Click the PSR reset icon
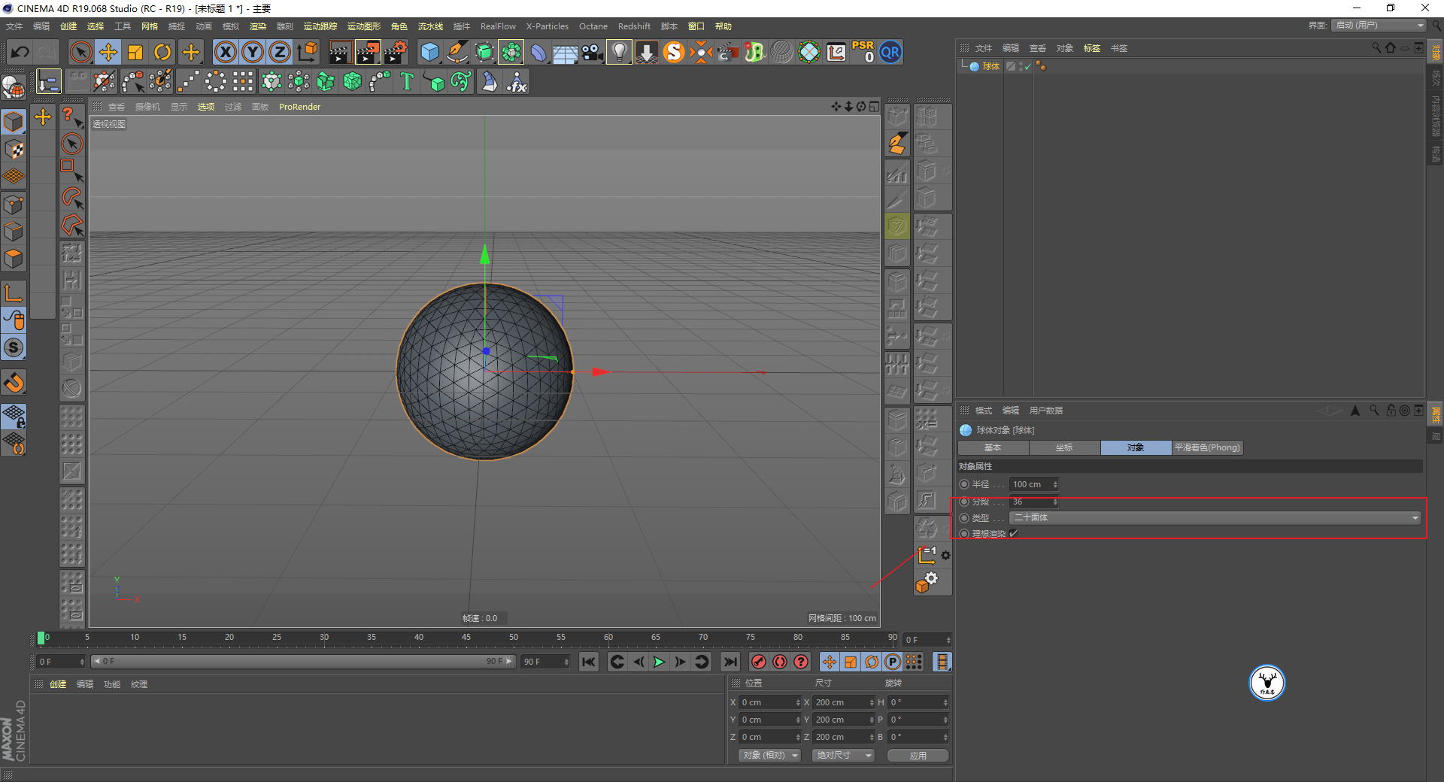 click(x=863, y=52)
